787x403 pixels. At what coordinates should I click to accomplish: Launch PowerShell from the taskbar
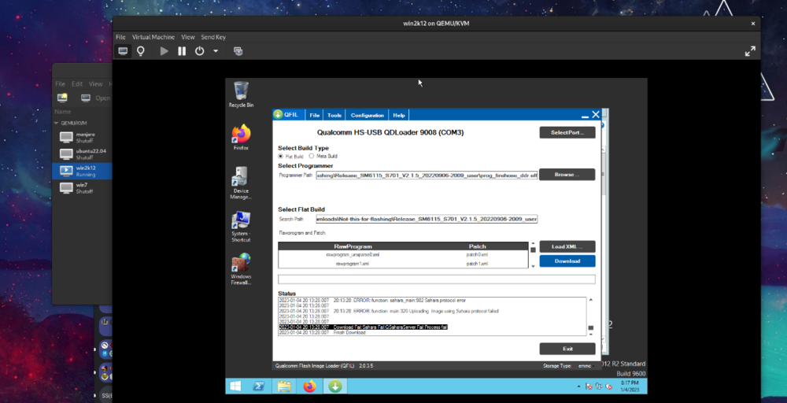tap(258, 386)
